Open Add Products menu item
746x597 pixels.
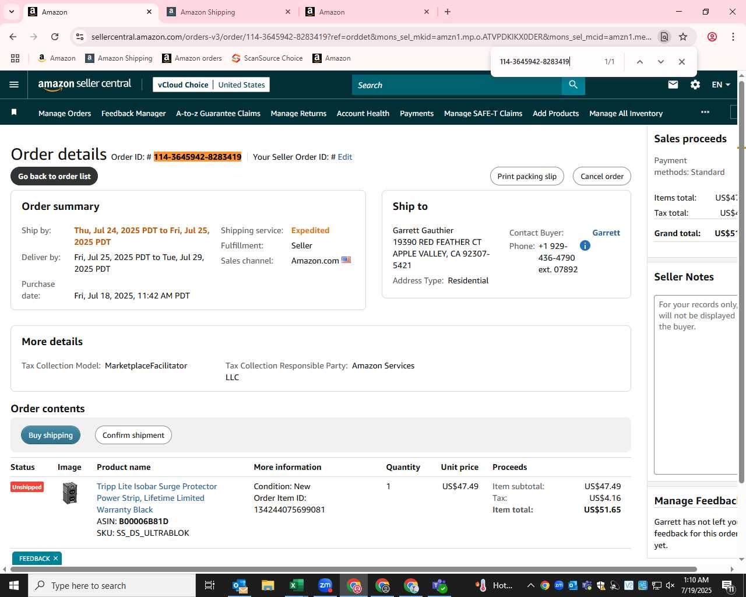click(x=555, y=113)
